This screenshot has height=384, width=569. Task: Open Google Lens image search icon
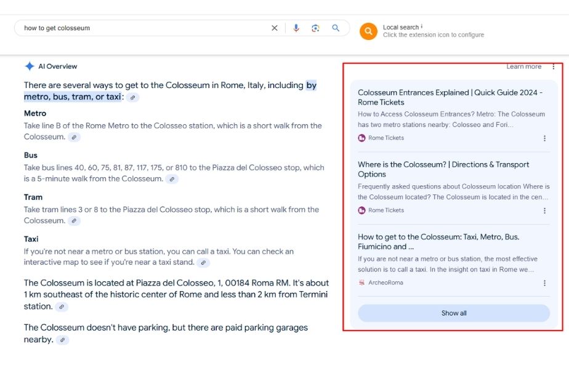[x=316, y=28]
